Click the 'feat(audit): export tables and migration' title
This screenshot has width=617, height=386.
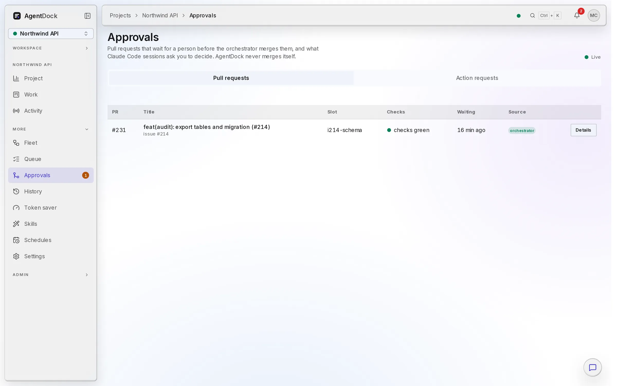(x=206, y=127)
